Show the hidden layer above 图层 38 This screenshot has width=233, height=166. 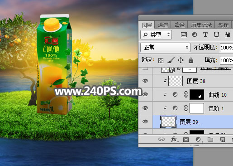pos(145,68)
